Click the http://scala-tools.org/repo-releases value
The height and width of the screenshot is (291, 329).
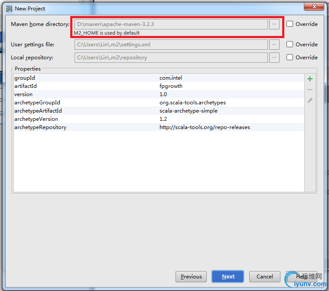[205, 127]
